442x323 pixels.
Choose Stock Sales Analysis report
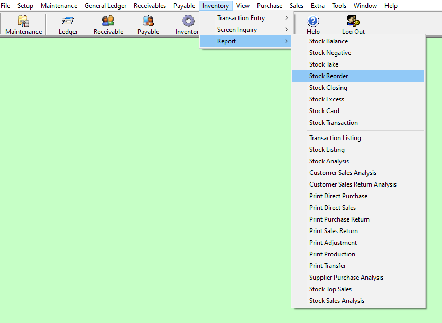tap(358, 301)
